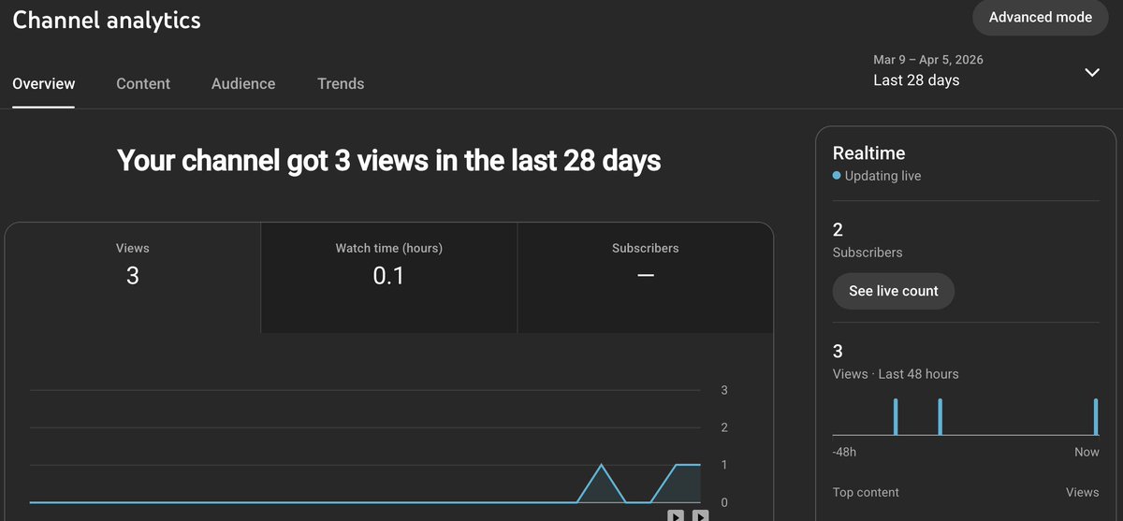Switch to the Overview tab
This screenshot has height=521, width=1123.
pos(44,83)
